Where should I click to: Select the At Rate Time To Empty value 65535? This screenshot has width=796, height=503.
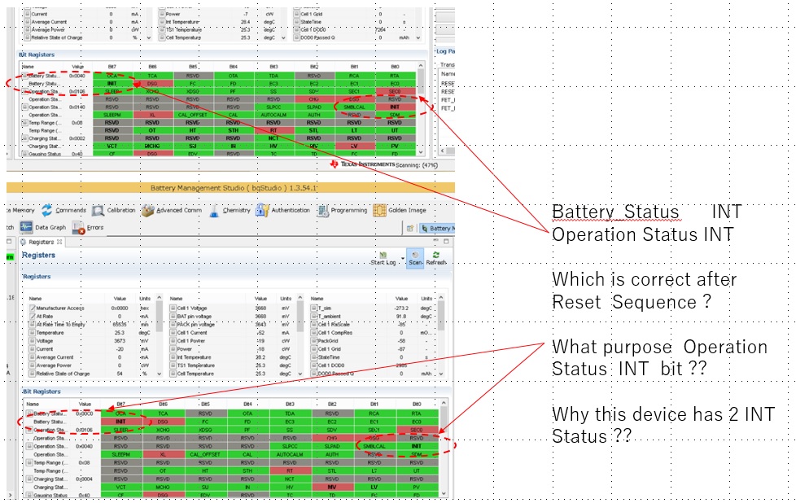[120, 324]
